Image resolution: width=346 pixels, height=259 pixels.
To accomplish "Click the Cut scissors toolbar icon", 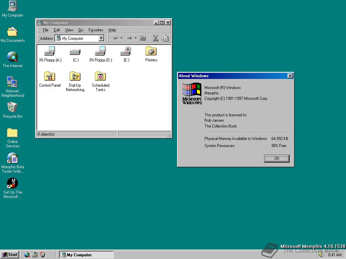I will 155,38.
